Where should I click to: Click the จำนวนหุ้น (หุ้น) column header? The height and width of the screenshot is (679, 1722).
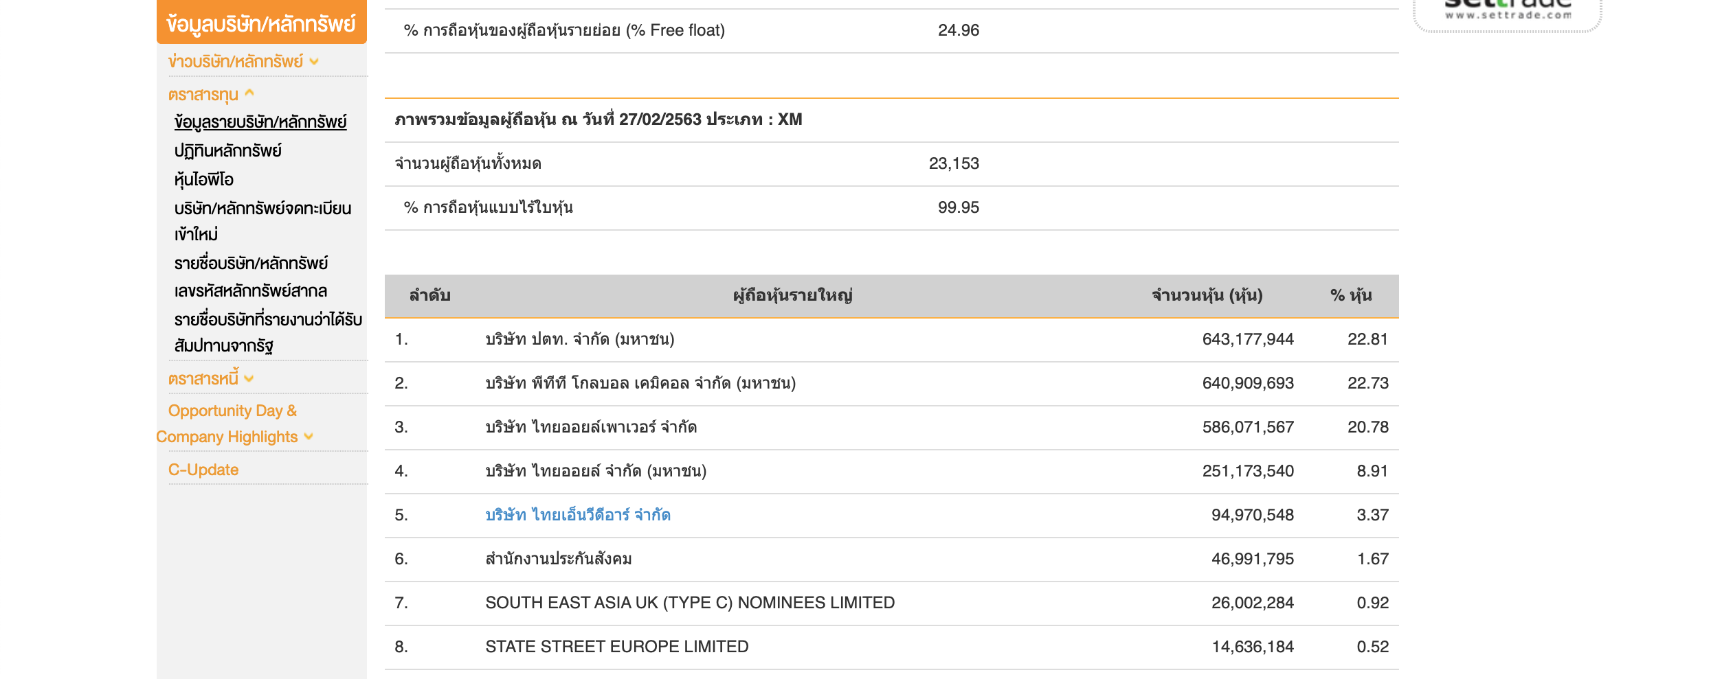1207,296
